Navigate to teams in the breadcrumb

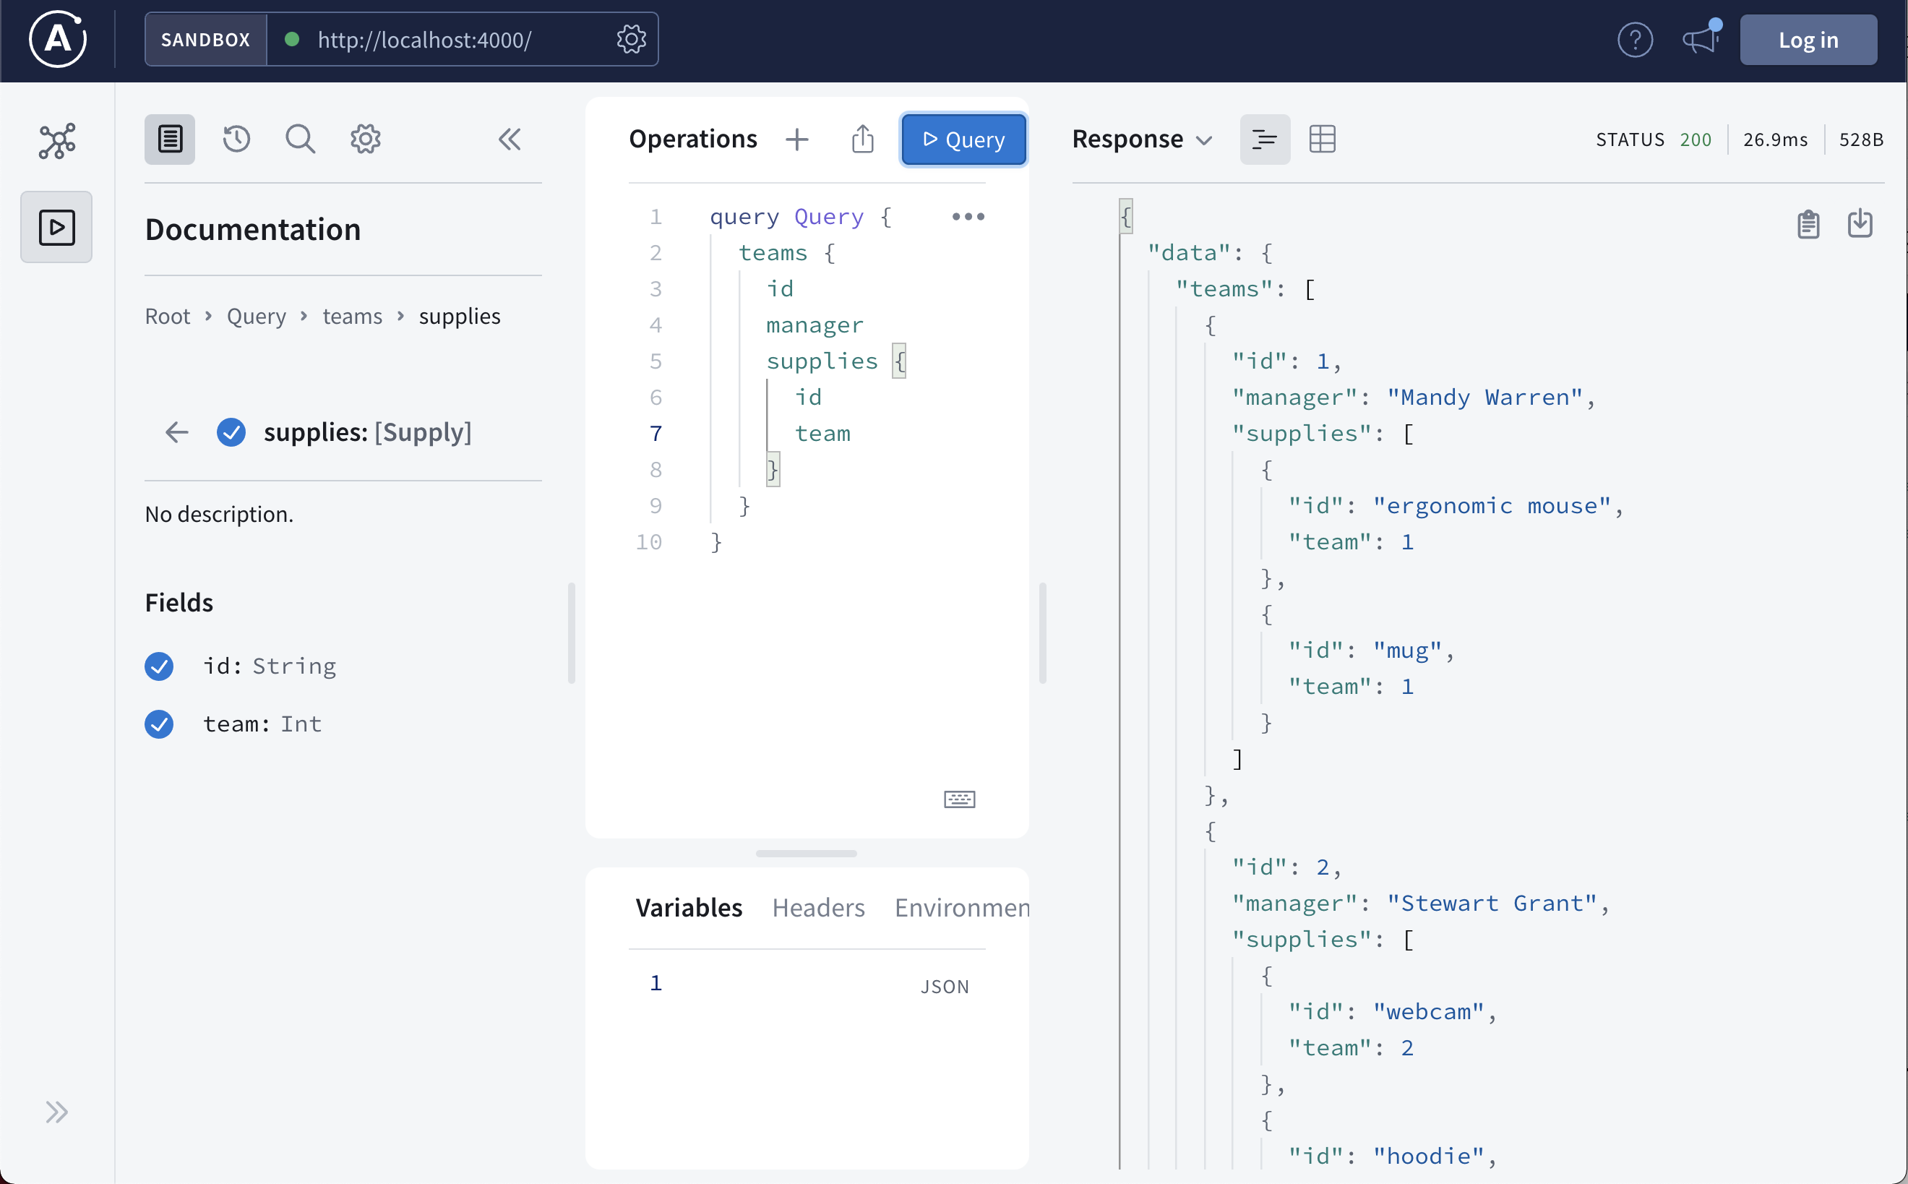(352, 317)
